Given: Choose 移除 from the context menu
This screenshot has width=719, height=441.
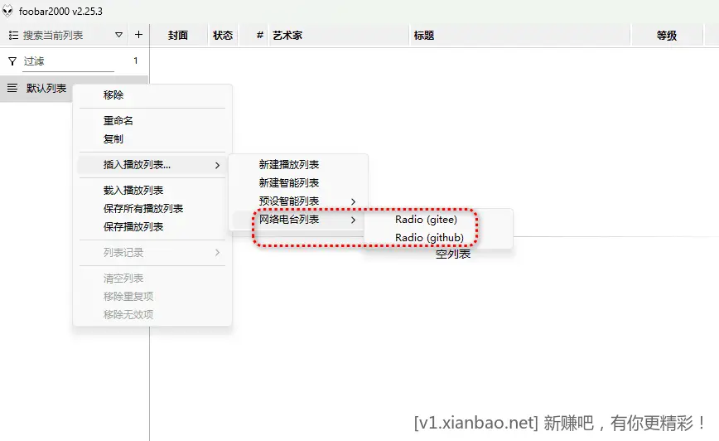Looking at the screenshot, I should coord(152,95).
